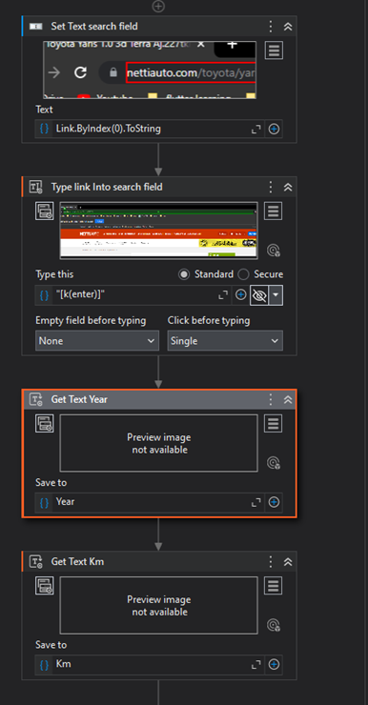The height and width of the screenshot is (705, 368).
Task: Select the Secure radio button
Action: point(243,274)
